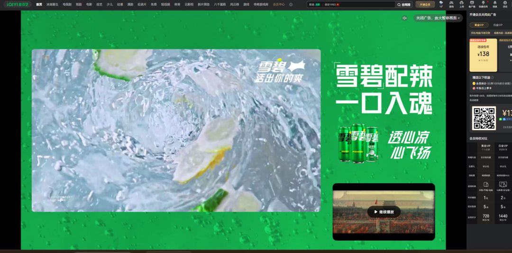
Task: Click the 开通会员 gold button
Action: [x=425, y=5]
